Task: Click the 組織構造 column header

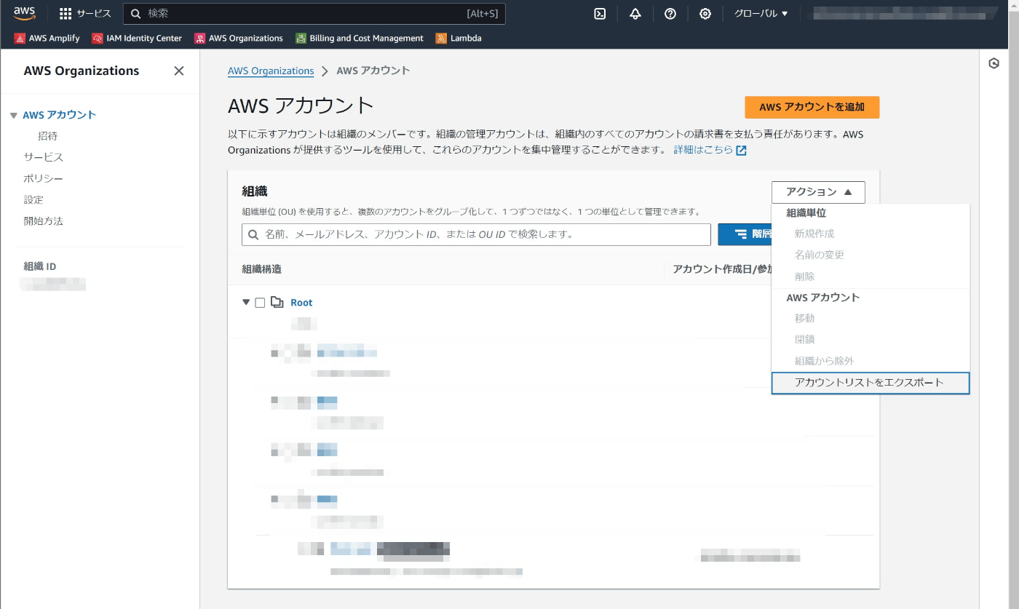Action: pyautogui.click(x=261, y=269)
